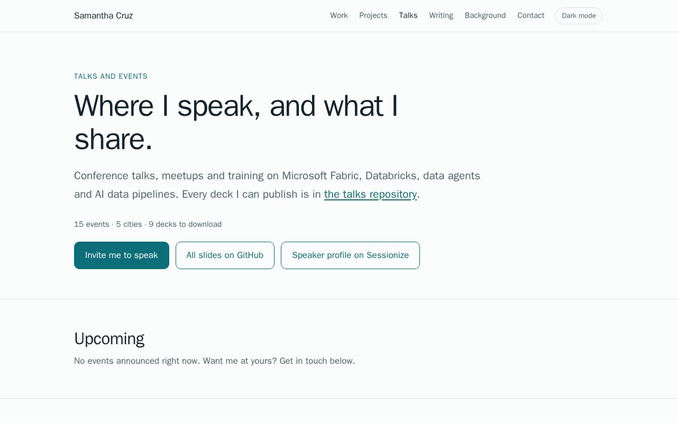Select the Talks nav item

[x=408, y=16]
